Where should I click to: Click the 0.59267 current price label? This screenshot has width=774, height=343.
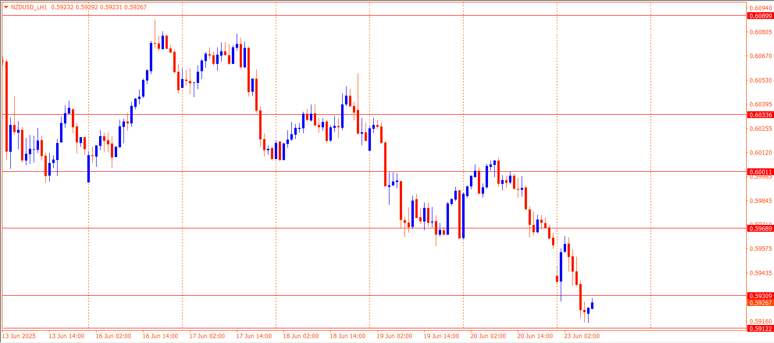760,303
